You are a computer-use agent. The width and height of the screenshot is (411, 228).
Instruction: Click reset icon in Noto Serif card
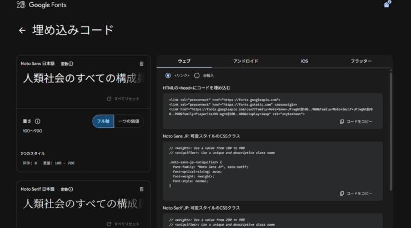click(x=109, y=224)
